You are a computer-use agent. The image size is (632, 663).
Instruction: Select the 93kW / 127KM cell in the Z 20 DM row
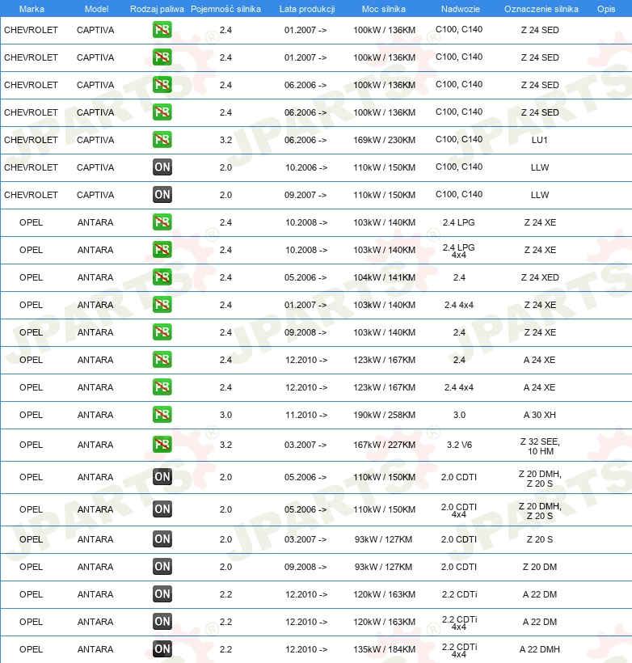(x=383, y=567)
